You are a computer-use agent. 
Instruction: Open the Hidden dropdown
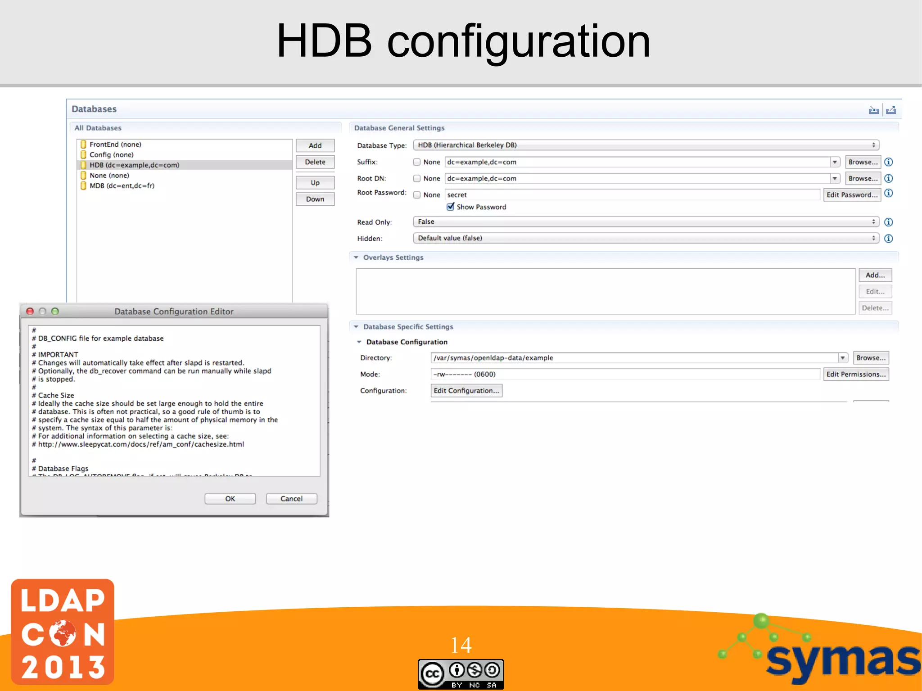pyautogui.click(x=646, y=238)
